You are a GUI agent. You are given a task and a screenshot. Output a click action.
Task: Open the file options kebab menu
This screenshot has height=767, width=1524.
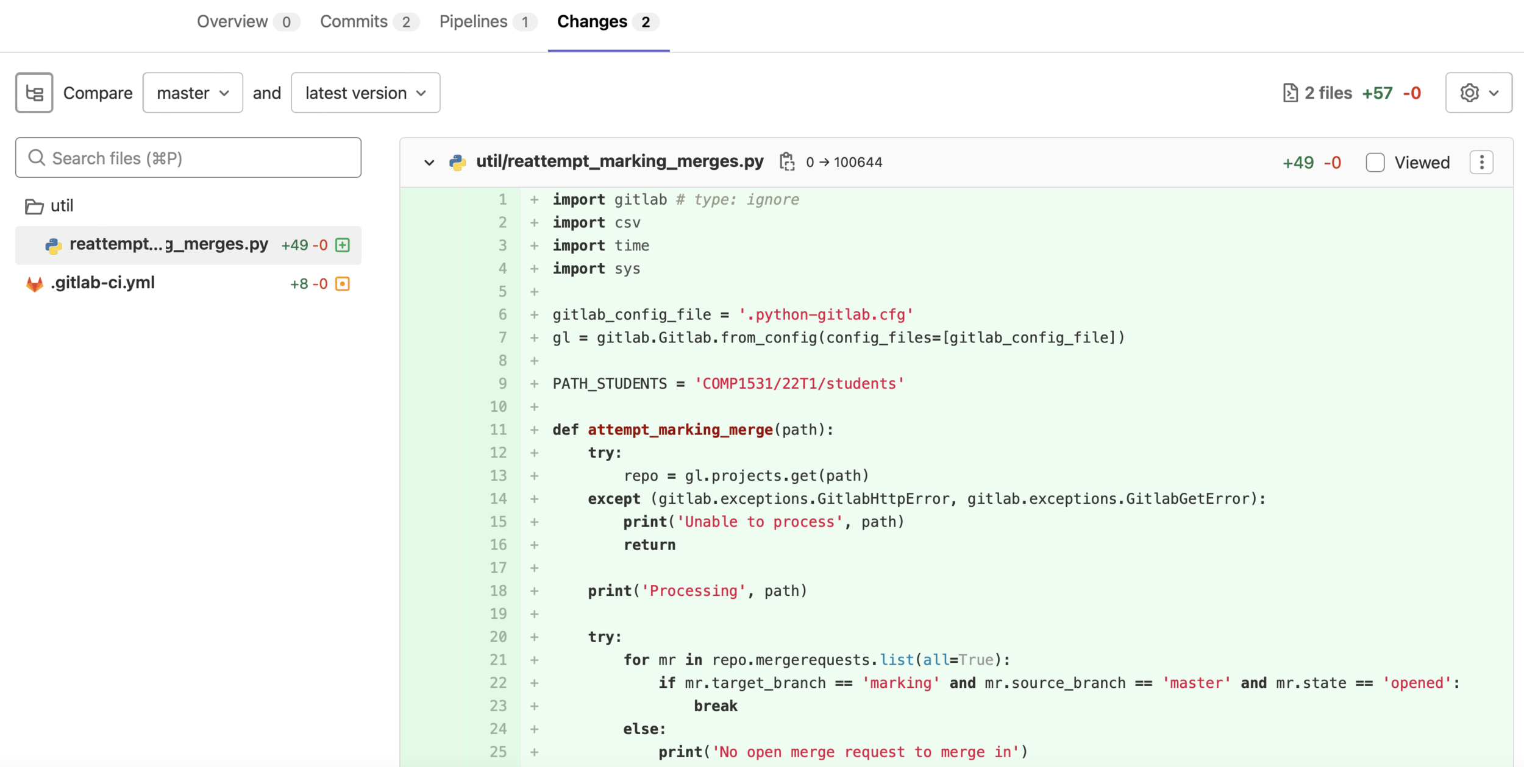pos(1481,163)
